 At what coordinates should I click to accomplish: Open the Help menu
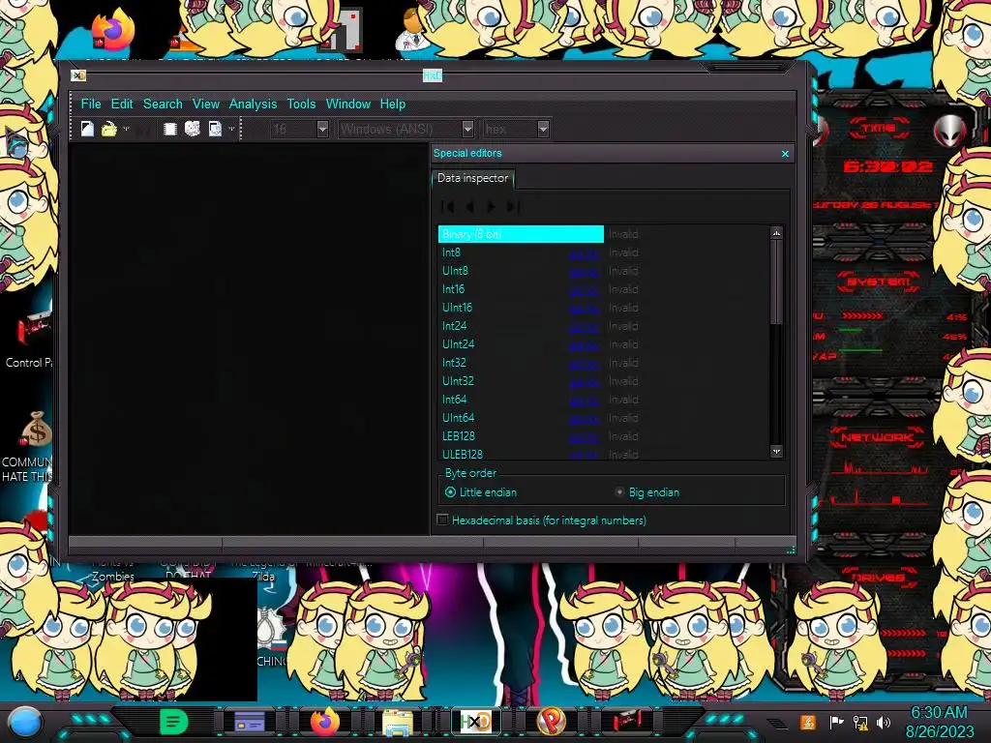pos(393,104)
